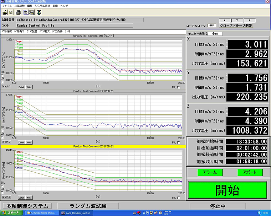Select the PSD-X graph title bar

(93, 36)
